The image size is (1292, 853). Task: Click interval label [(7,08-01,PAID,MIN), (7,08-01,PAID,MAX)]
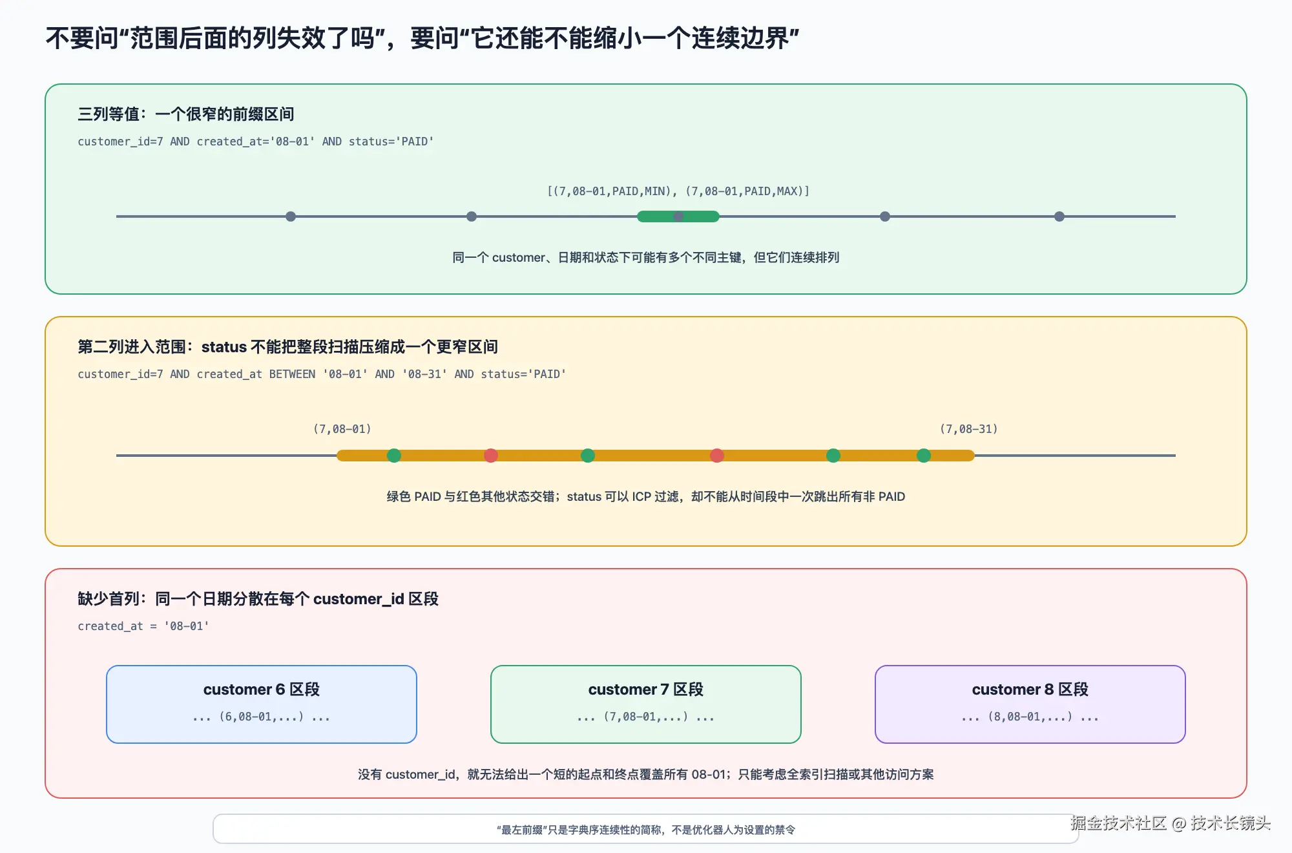pos(678,191)
